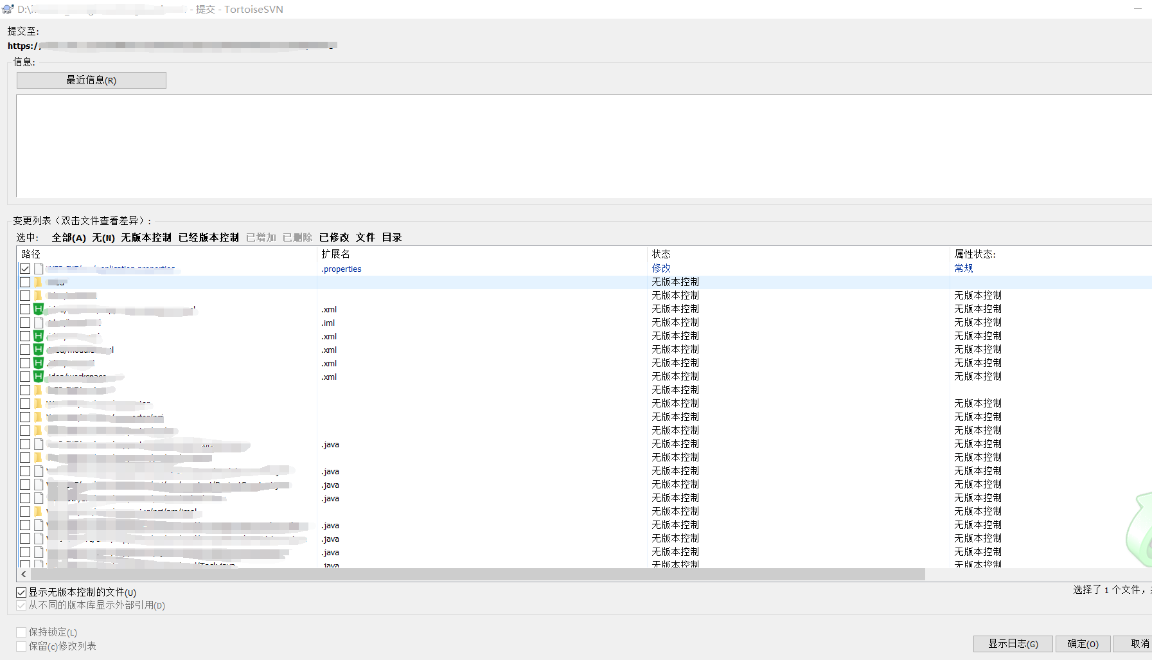Image resolution: width=1152 pixels, height=660 pixels.
Task: Sort the list by the 属性状态 column header
Action: click(1051, 254)
